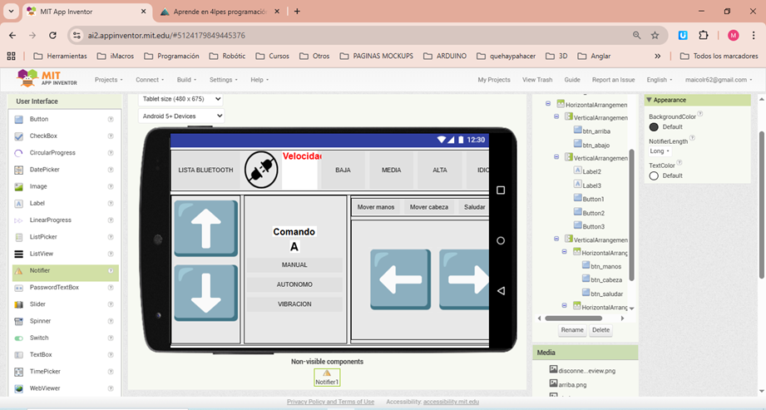Click the left arrow image button
The height and width of the screenshot is (410, 766).
point(400,279)
